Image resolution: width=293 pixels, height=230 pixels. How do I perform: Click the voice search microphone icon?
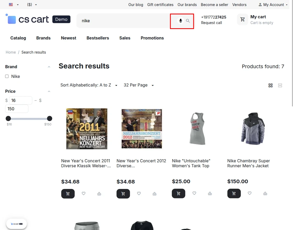[x=181, y=21]
